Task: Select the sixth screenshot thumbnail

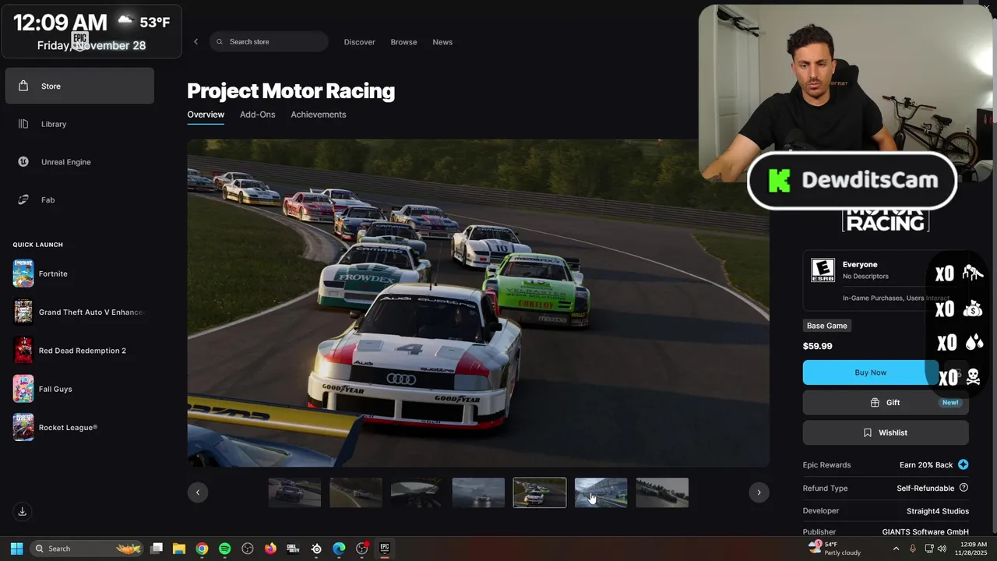Action: [x=601, y=492]
